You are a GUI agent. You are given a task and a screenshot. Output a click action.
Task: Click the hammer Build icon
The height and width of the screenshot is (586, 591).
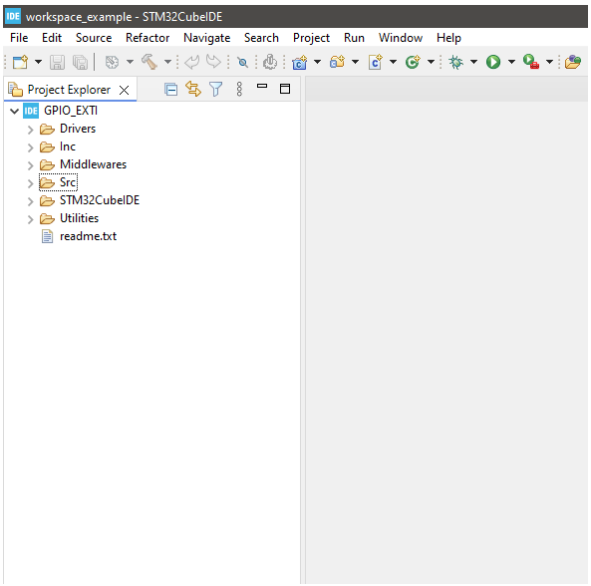coord(149,62)
